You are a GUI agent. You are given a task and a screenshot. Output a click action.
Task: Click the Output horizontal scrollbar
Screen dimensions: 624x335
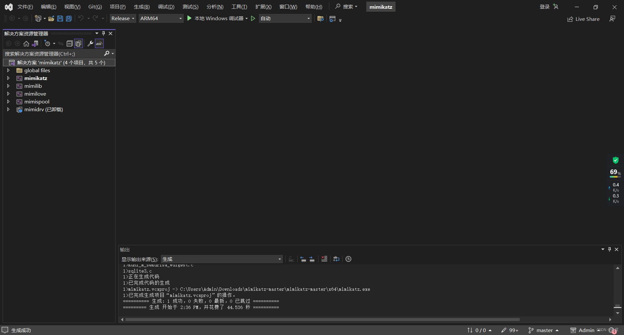coord(322,319)
